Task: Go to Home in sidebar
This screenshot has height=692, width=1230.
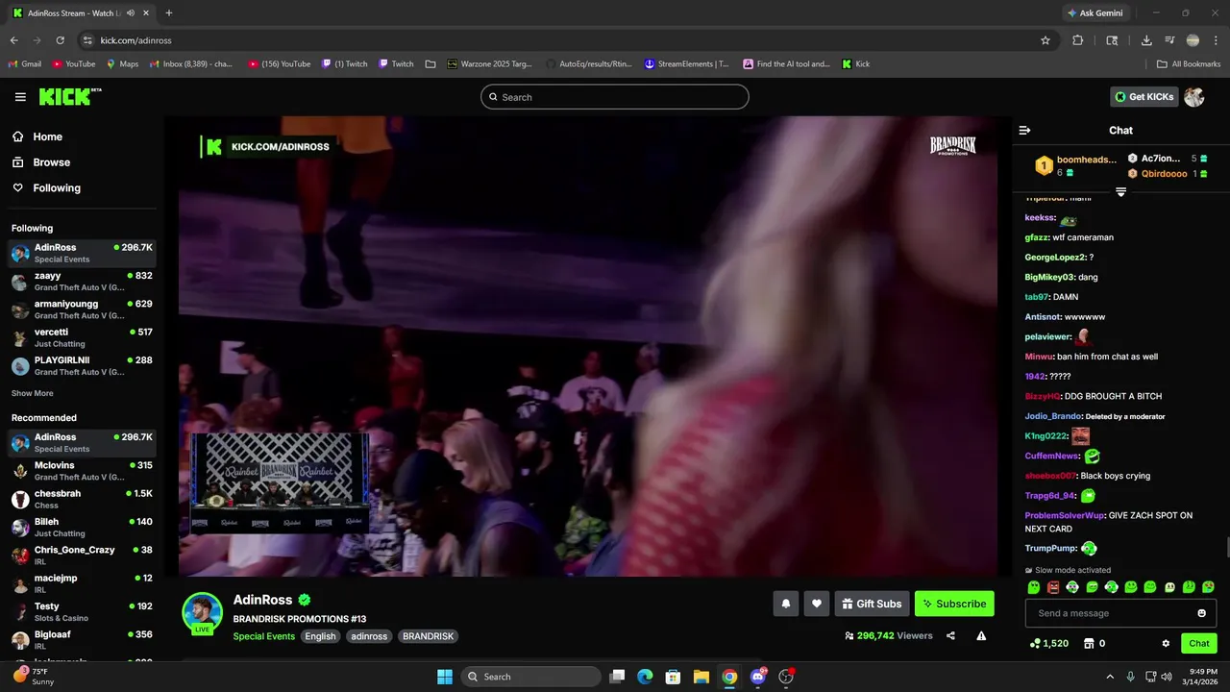Action: click(x=37, y=136)
